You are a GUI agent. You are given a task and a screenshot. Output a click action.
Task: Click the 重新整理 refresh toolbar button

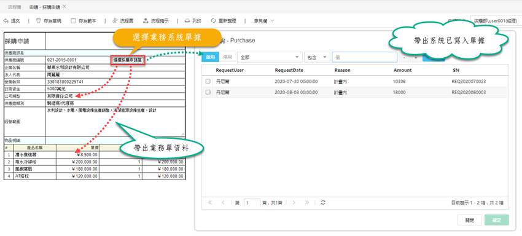coord(223,21)
